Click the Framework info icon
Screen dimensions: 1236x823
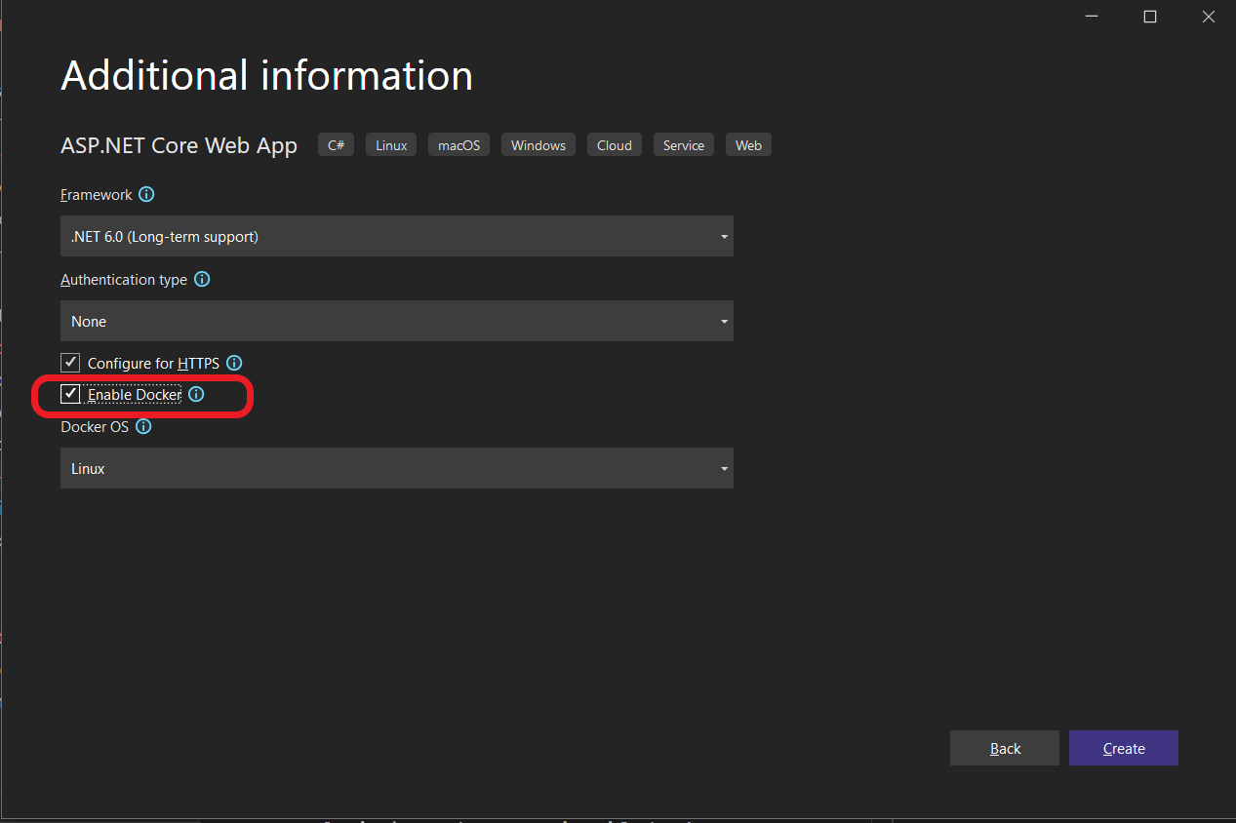[146, 194]
